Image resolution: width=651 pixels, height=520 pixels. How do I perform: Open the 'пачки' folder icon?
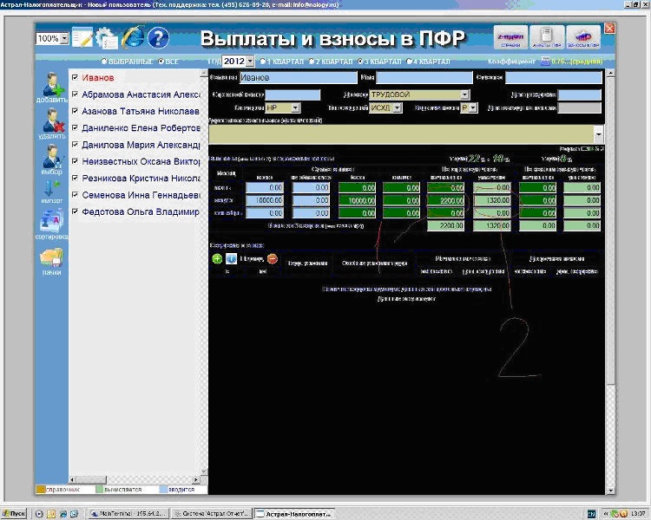pos(51,260)
